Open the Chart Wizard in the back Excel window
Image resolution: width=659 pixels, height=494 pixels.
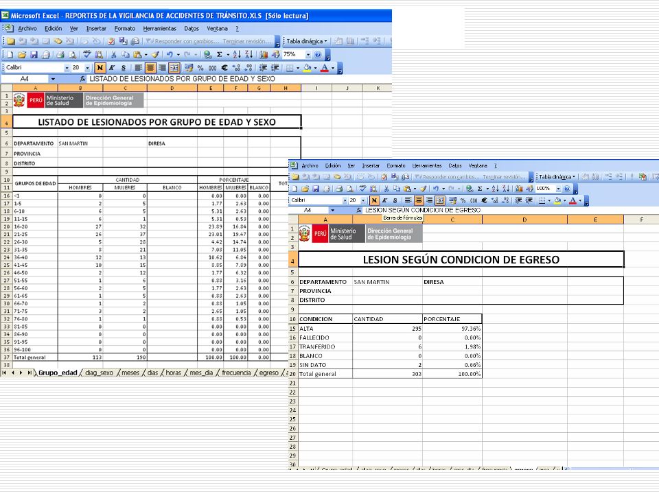[x=264, y=55]
